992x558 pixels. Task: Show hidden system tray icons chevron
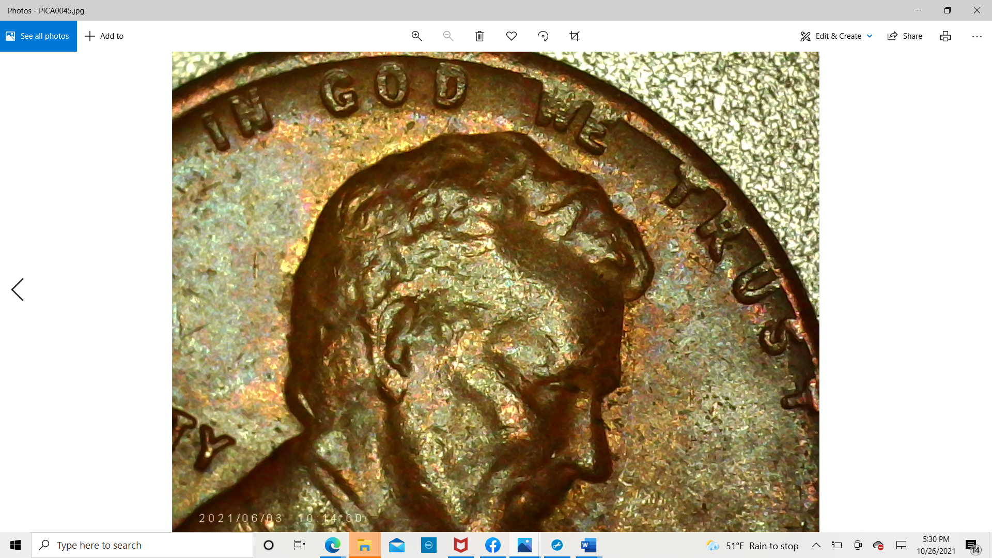(x=816, y=545)
